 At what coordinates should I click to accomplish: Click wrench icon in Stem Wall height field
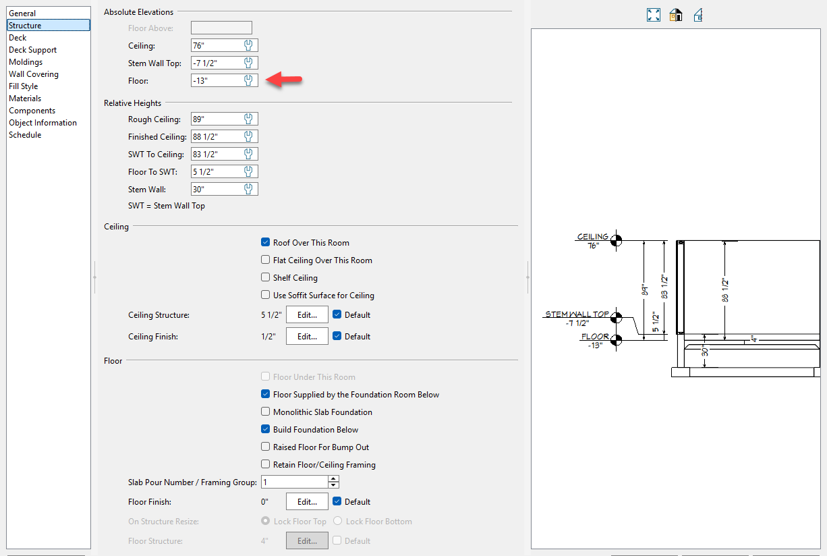[x=248, y=189]
